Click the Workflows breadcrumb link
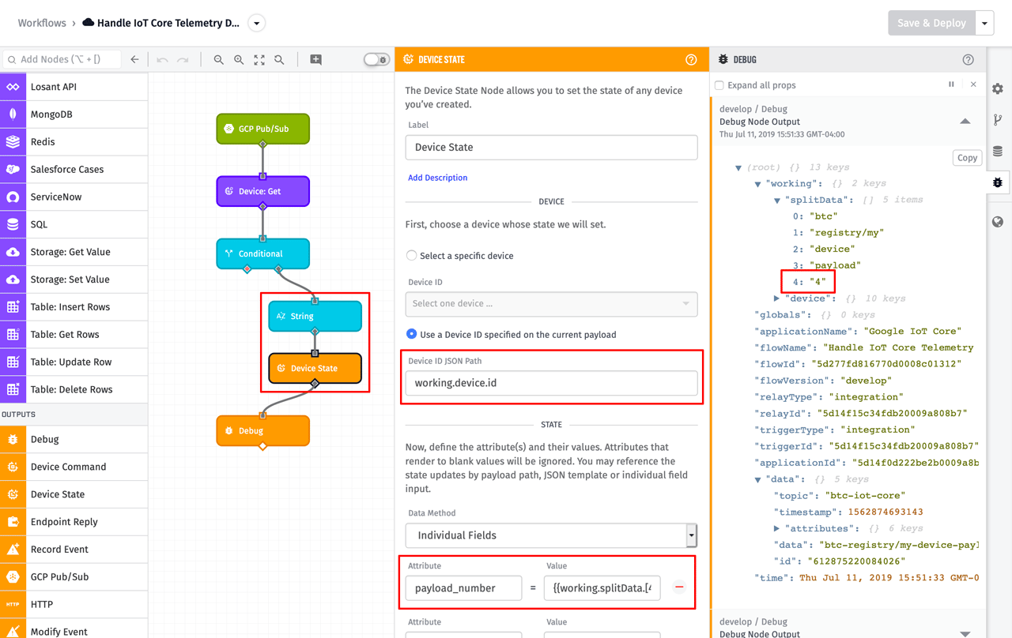 tap(40, 23)
